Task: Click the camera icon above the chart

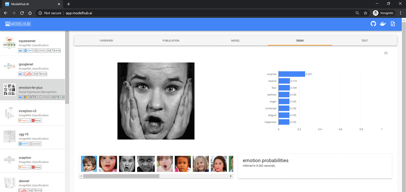Action: click(x=386, y=53)
